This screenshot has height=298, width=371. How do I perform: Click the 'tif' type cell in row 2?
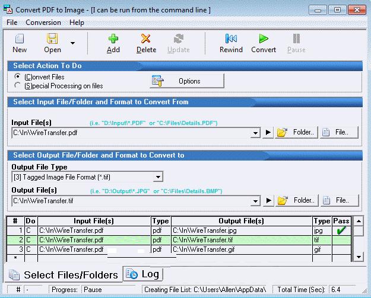click(x=322, y=240)
